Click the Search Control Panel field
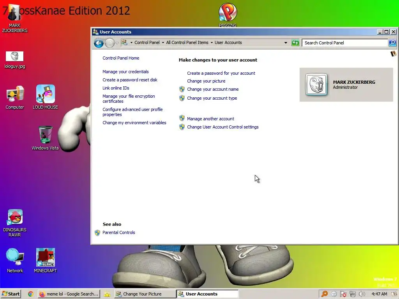 pos(344,43)
